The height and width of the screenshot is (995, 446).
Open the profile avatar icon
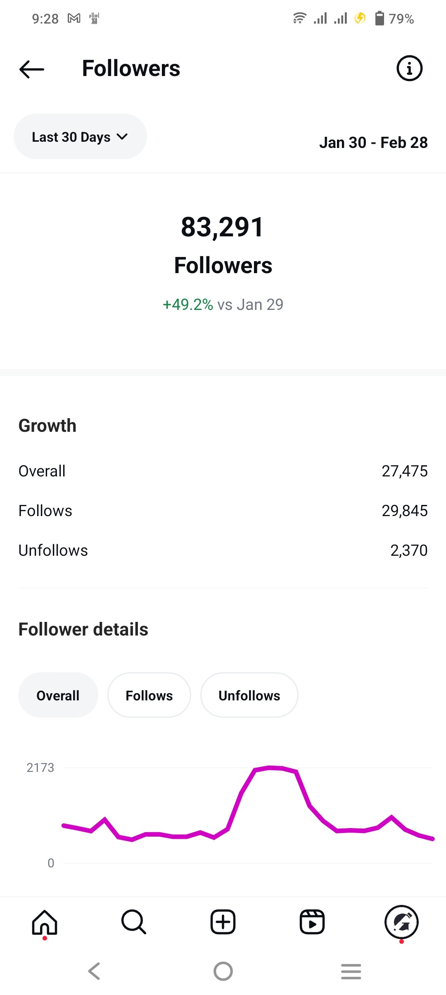401,922
